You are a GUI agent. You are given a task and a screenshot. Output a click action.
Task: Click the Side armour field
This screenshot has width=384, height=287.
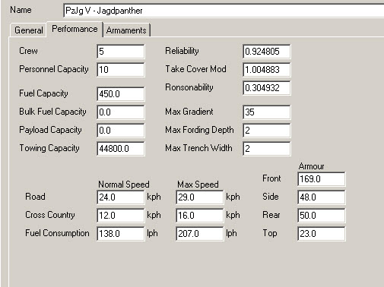[x=322, y=197]
